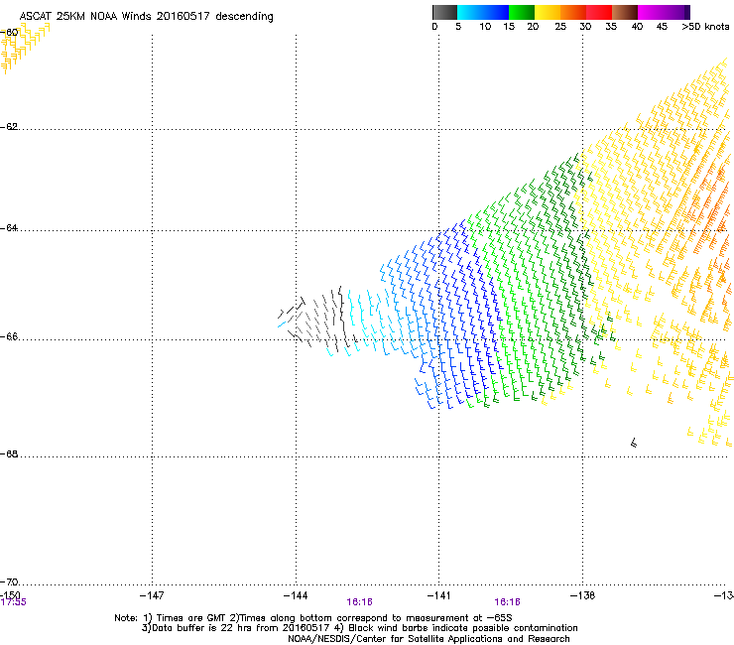Click the latitude label -68
This screenshot has width=734, height=645.
pos(9,453)
